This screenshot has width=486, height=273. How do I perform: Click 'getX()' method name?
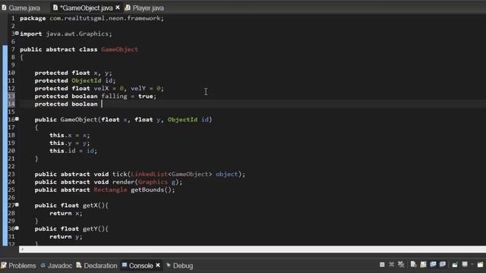tap(93, 206)
